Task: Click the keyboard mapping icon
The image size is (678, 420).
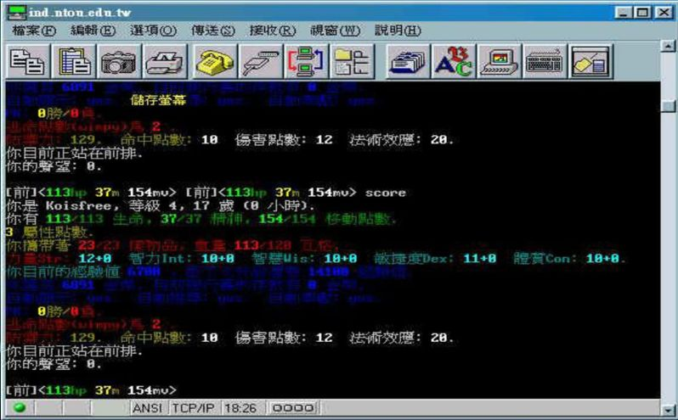Action: pos(545,62)
